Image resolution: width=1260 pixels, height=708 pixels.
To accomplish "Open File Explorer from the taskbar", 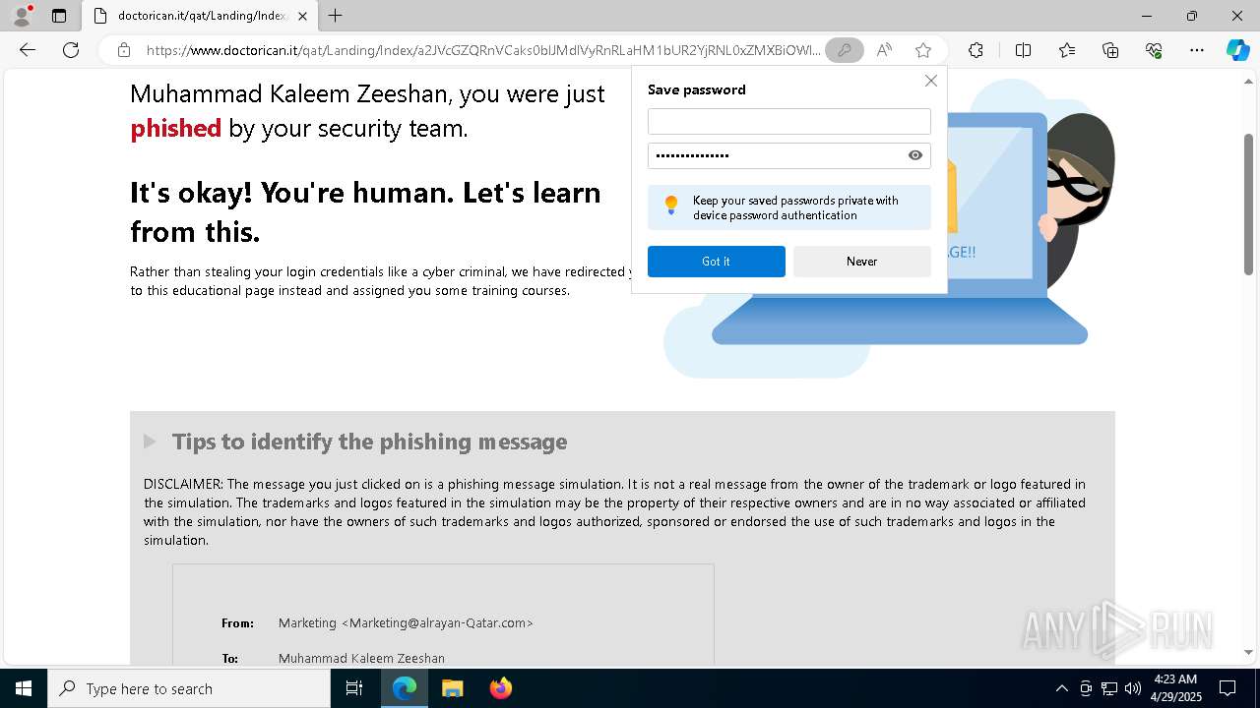I will (452, 688).
